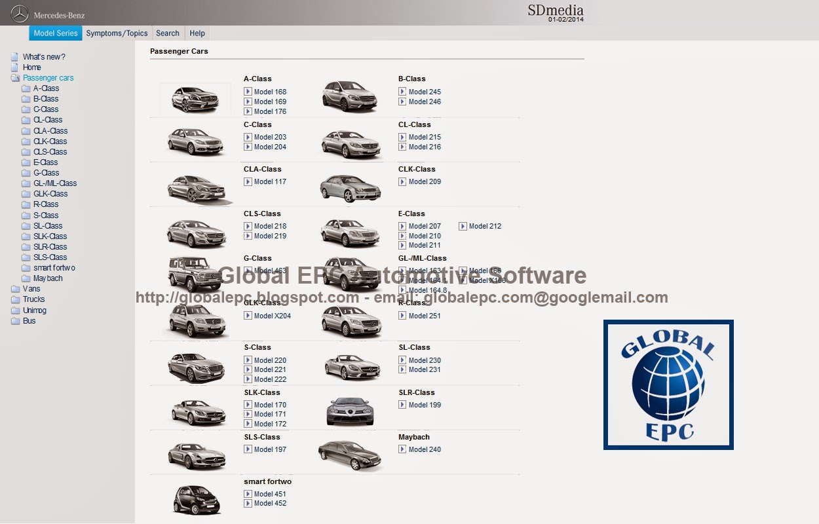Expand the Trucks folder
Viewport: 819px width, 524px height.
coord(15,299)
